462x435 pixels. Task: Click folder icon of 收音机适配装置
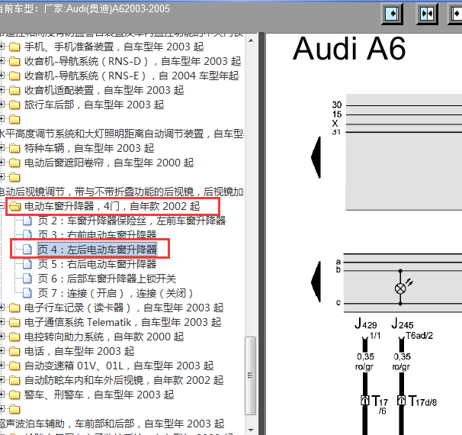pyautogui.click(x=14, y=90)
